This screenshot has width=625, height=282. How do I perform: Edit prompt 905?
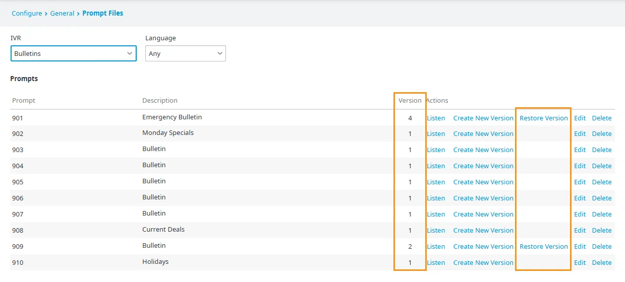point(580,182)
